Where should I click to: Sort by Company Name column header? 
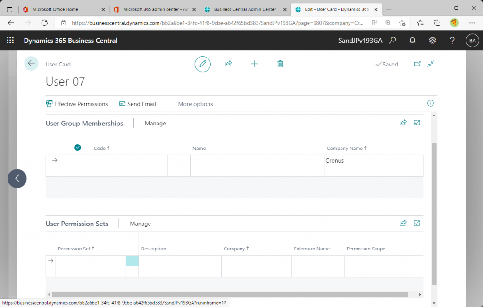tap(347, 149)
